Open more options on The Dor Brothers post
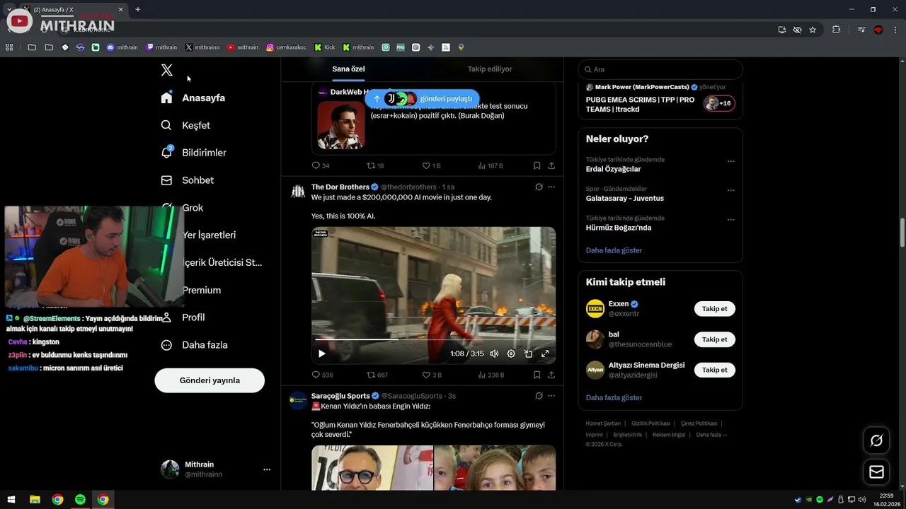906x509 pixels. point(551,187)
